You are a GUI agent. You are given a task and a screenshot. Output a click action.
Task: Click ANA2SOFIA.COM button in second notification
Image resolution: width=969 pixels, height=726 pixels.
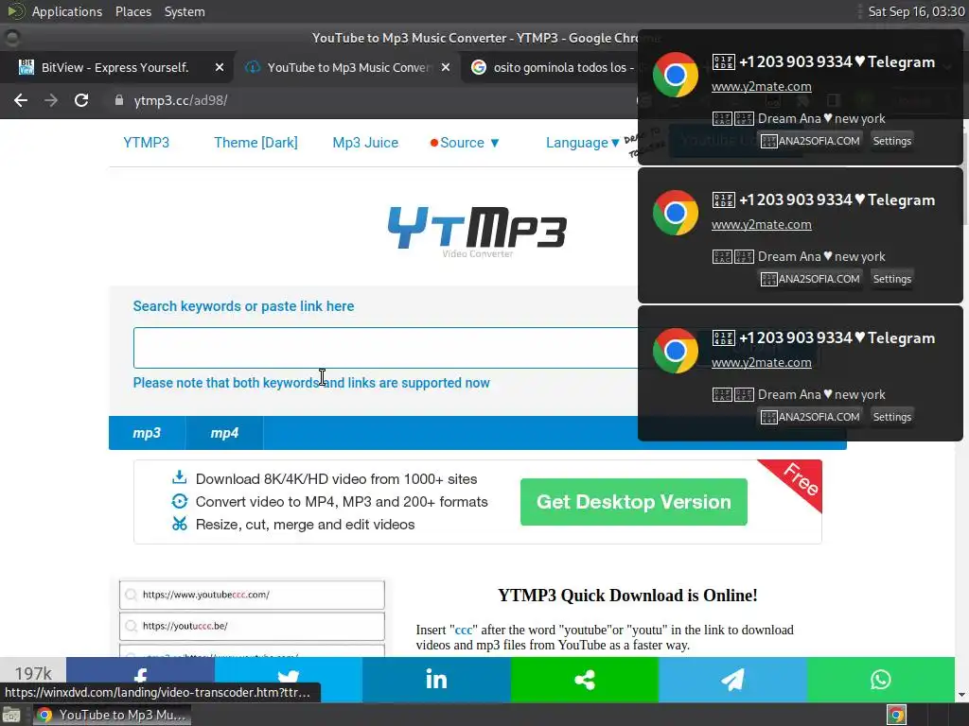(x=810, y=279)
